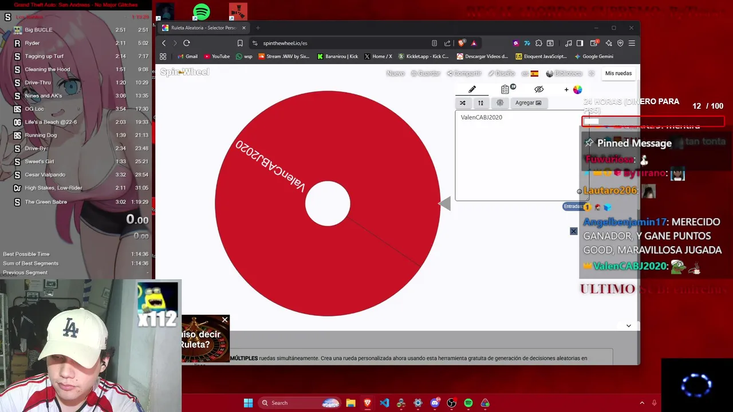Viewport: 733px width, 412px height.
Task: Open the bookmarks apps grid icon
Action: pos(163,56)
